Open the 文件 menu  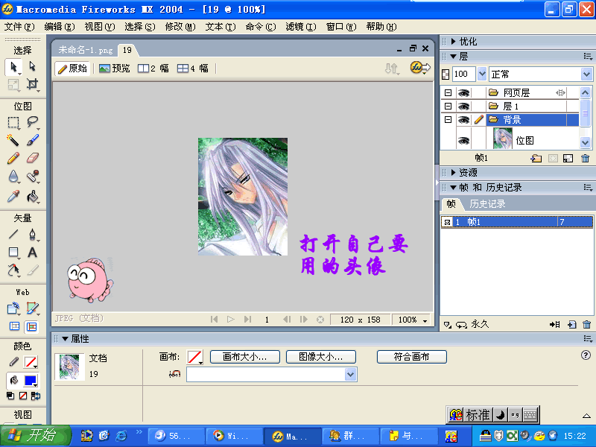pos(19,27)
